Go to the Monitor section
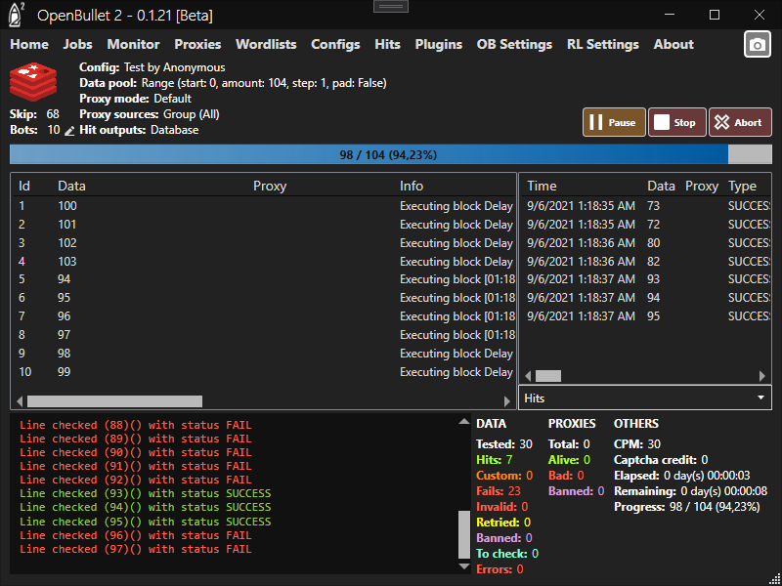 (133, 44)
